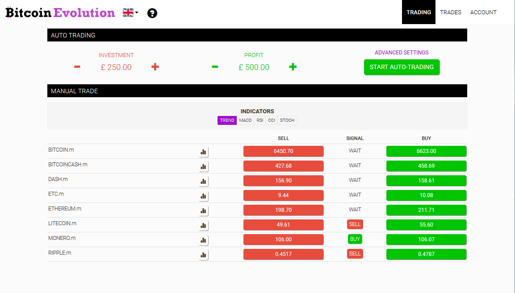This screenshot has width=515, height=293.
Task: Expand the UK flag language dropdown
Action: [x=130, y=12]
